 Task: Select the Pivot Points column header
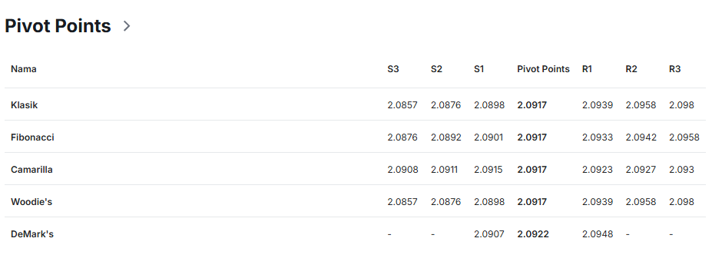pos(543,69)
